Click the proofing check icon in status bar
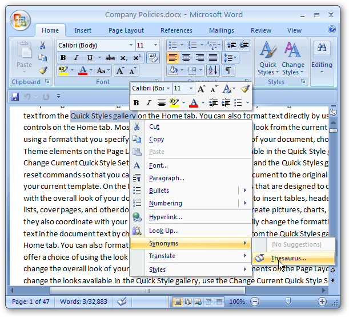349x317 pixels. pyautogui.click(x=122, y=302)
